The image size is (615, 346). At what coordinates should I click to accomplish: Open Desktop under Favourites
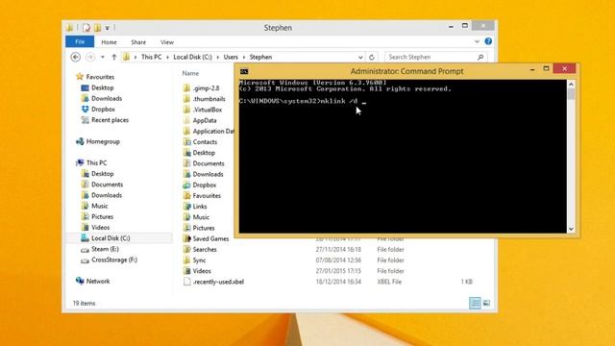click(x=103, y=87)
